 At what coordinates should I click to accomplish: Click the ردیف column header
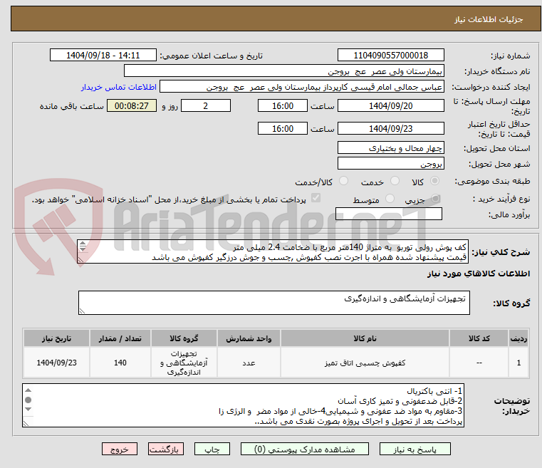pos(518,338)
